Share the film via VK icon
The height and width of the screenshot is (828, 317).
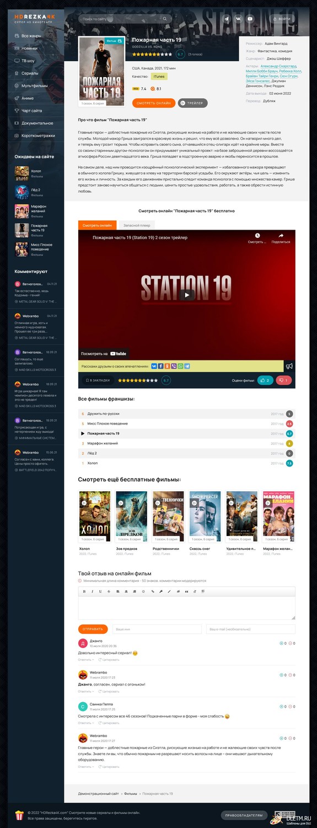click(x=154, y=366)
